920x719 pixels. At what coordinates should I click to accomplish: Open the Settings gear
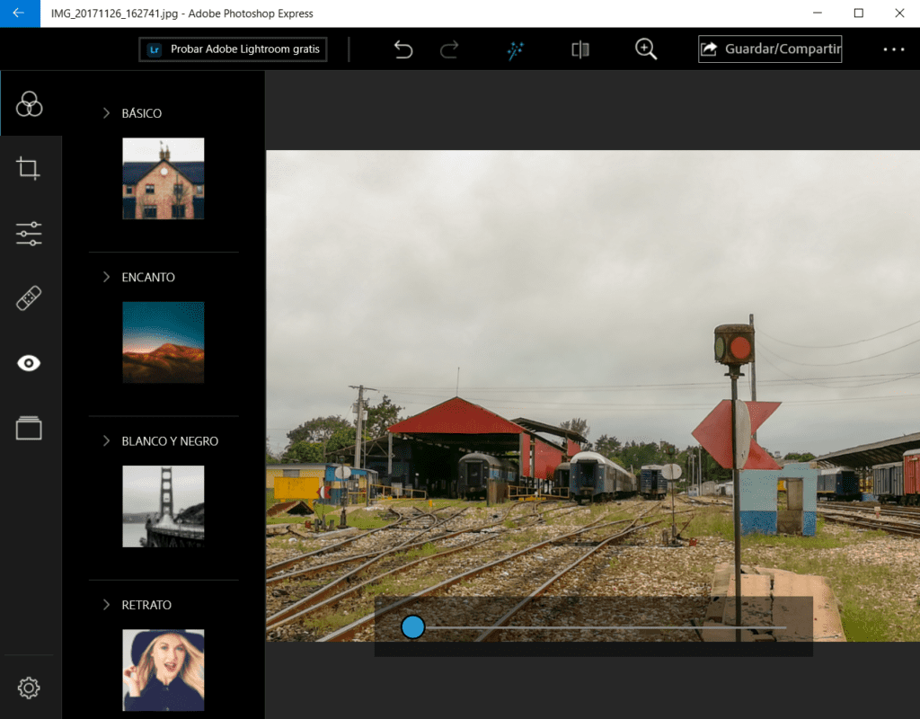29,688
